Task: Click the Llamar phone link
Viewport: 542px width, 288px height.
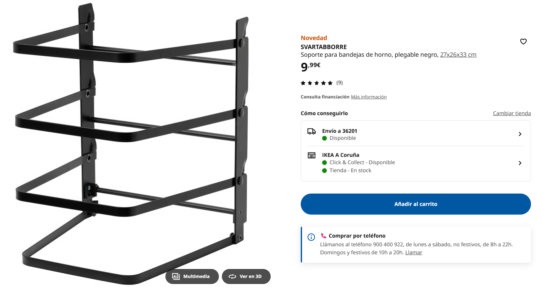Action: (x=414, y=253)
